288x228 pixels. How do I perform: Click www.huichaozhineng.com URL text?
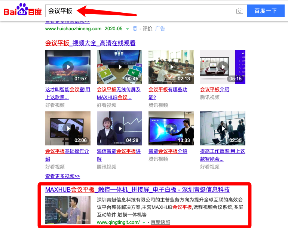coord(73,29)
